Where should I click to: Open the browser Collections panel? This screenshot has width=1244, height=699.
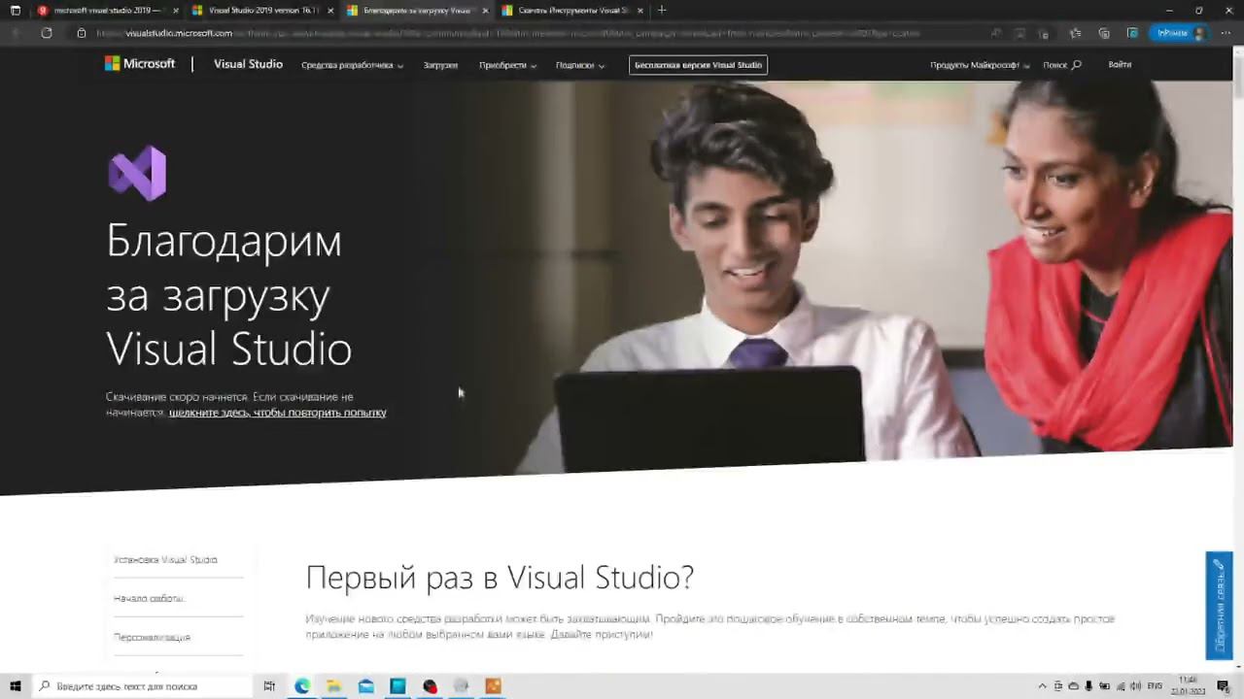click(1104, 33)
